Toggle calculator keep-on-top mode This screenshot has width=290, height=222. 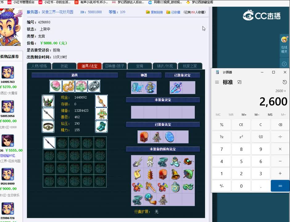click(x=239, y=82)
